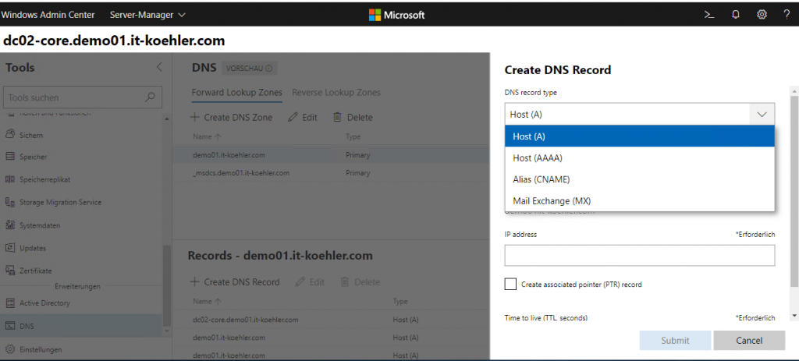The height and width of the screenshot is (361, 799).
Task: Click the Cancel button
Action: pos(749,341)
